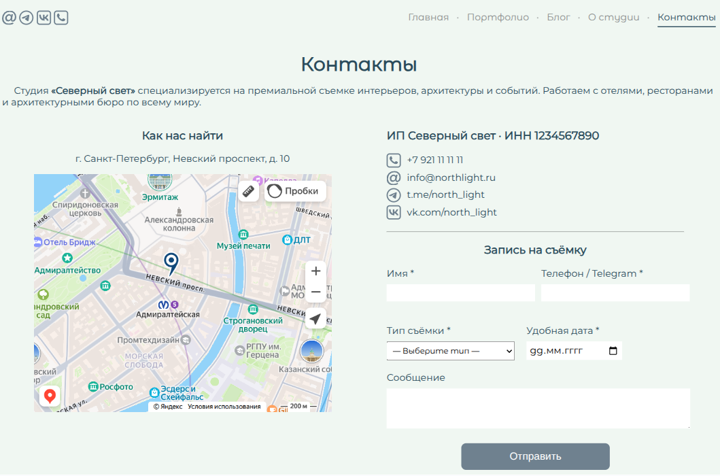Expand the Тип съёмки dropdown
720x476 pixels.
pyautogui.click(x=451, y=351)
